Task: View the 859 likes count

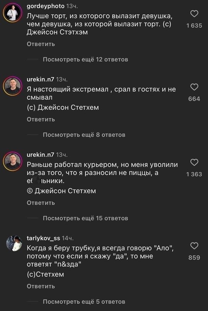Action: click(x=194, y=258)
